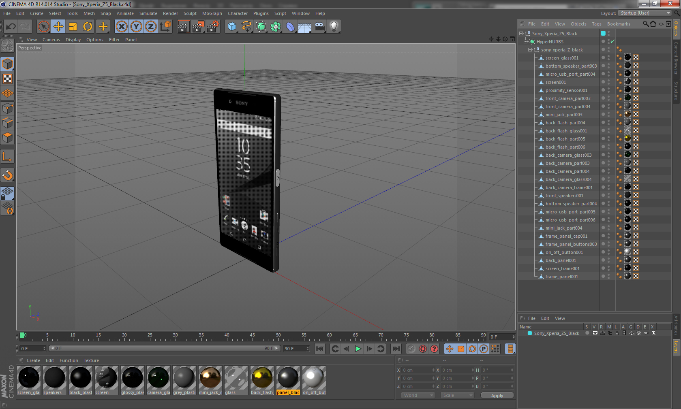Switch to Model mode
Viewport: 681px width, 409px height.
point(7,64)
